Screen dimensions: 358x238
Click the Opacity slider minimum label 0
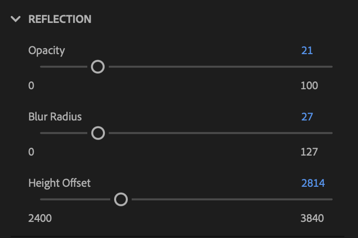(31, 86)
